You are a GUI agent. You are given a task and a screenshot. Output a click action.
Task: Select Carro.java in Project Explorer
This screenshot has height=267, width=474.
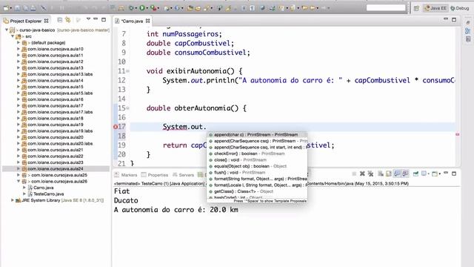(43, 188)
